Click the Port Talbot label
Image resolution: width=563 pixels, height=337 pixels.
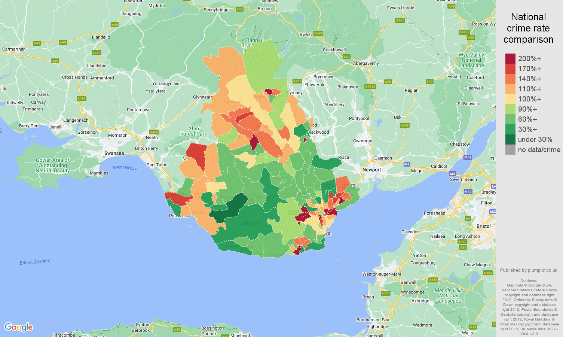coord(157,165)
